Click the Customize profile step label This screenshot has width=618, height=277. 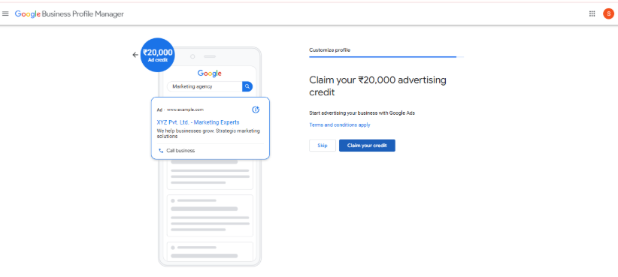coord(329,50)
